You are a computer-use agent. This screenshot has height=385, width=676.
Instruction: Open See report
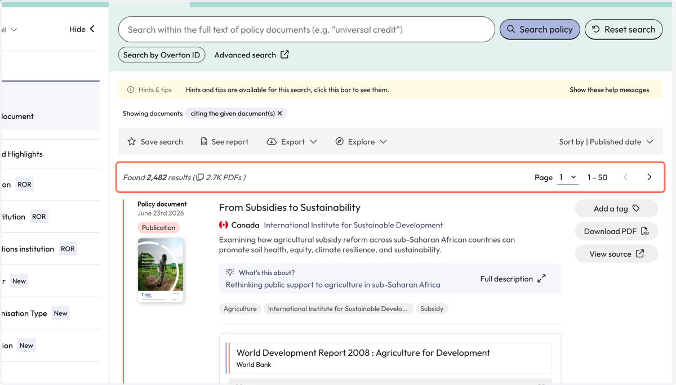click(x=224, y=141)
